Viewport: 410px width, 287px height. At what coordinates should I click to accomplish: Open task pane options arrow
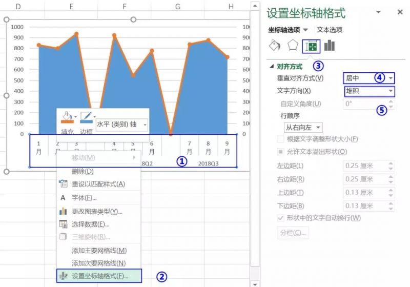pyautogui.click(x=378, y=12)
